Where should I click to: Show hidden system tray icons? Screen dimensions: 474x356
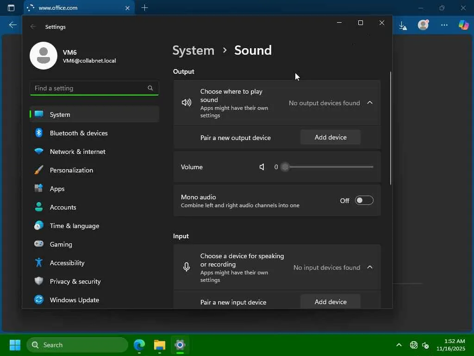pyautogui.click(x=399, y=345)
